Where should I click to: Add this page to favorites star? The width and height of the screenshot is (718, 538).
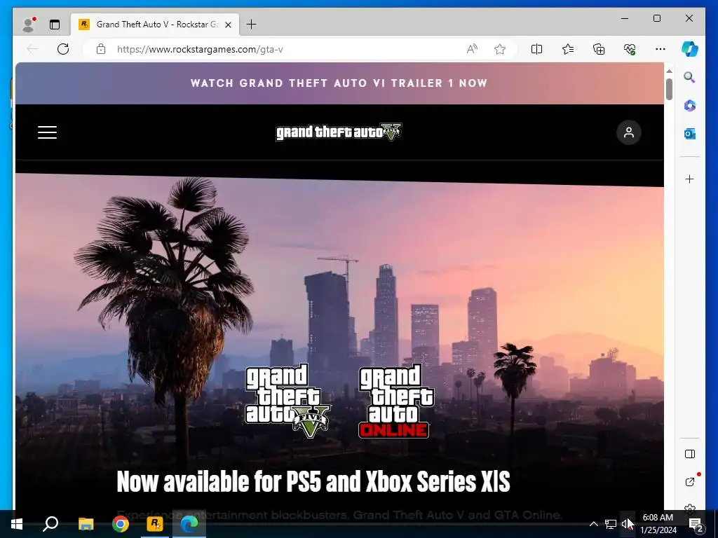click(x=499, y=49)
